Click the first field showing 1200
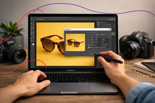Screen dimensions: 155x103 click(98, 39)
